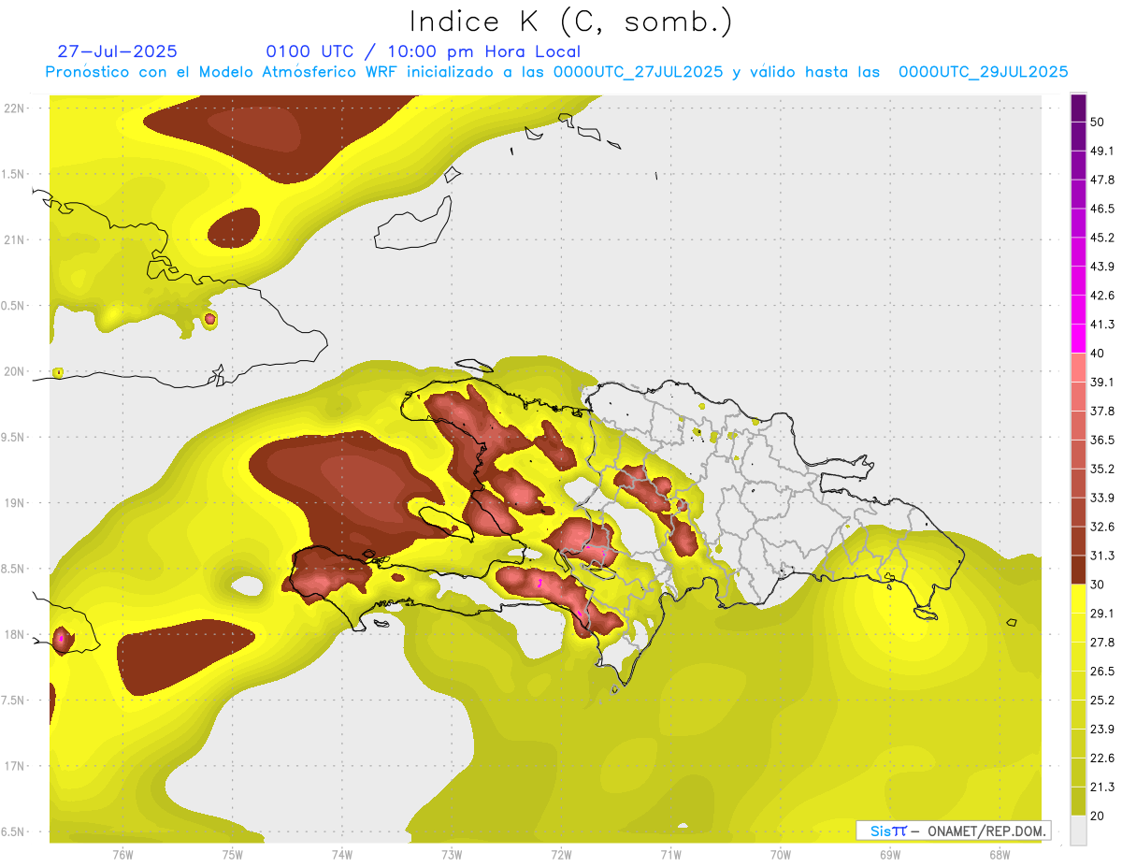The width and height of the screenshot is (1122, 867).
Task: Pick the salmon swatch between 39.1 and 40
Action: (1078, 368)
